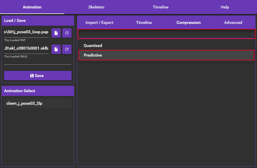Click the file browse icon for the SKLB file
The image size is (257, 168).
[56, 49]
